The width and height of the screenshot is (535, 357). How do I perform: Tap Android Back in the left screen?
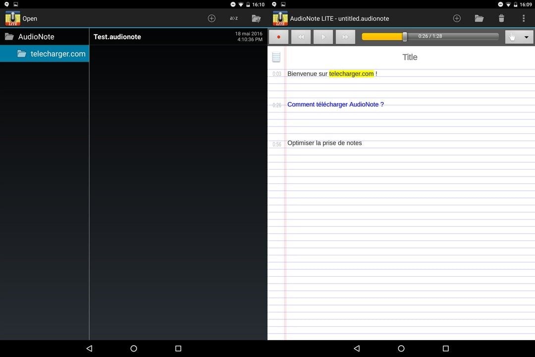pos(89,349)
